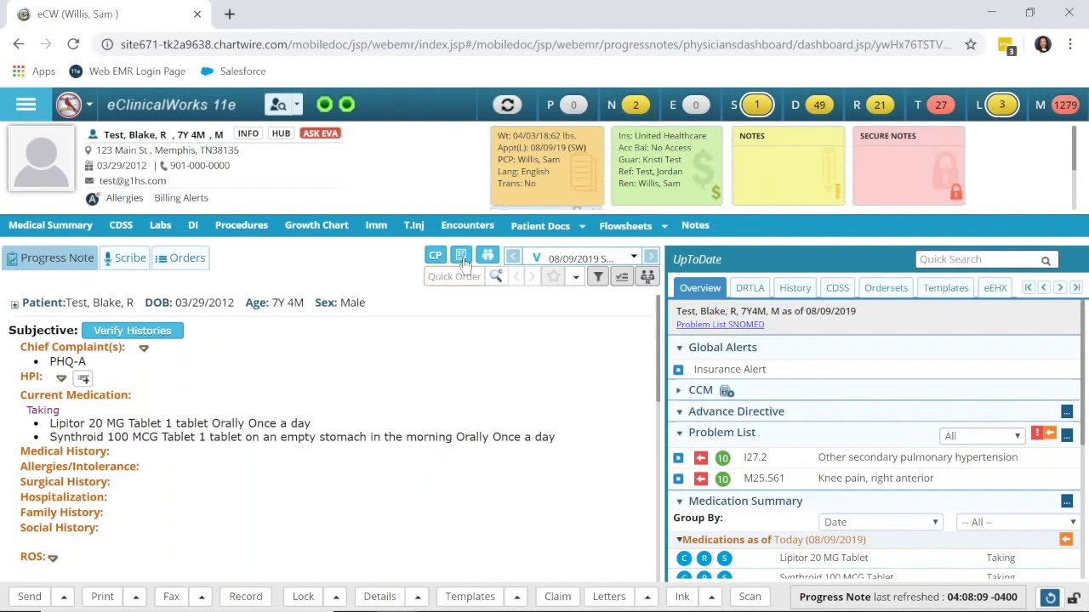The height and width of the screenshot is (612, 1089).
Task: Open the main hamburger menu
Action: (26, 105)
